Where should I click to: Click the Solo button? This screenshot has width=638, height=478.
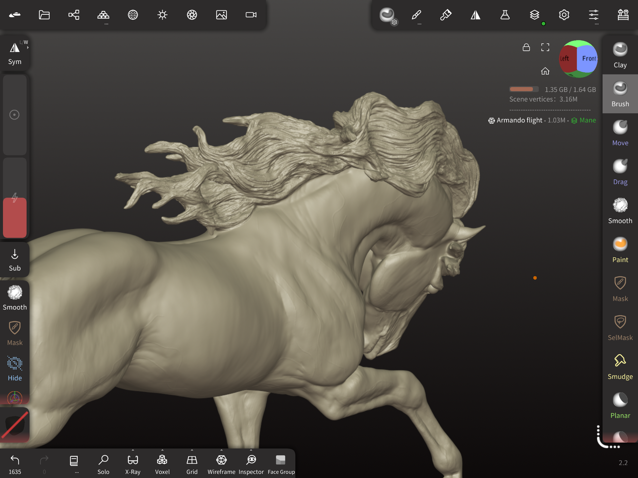tap(103, 464)
